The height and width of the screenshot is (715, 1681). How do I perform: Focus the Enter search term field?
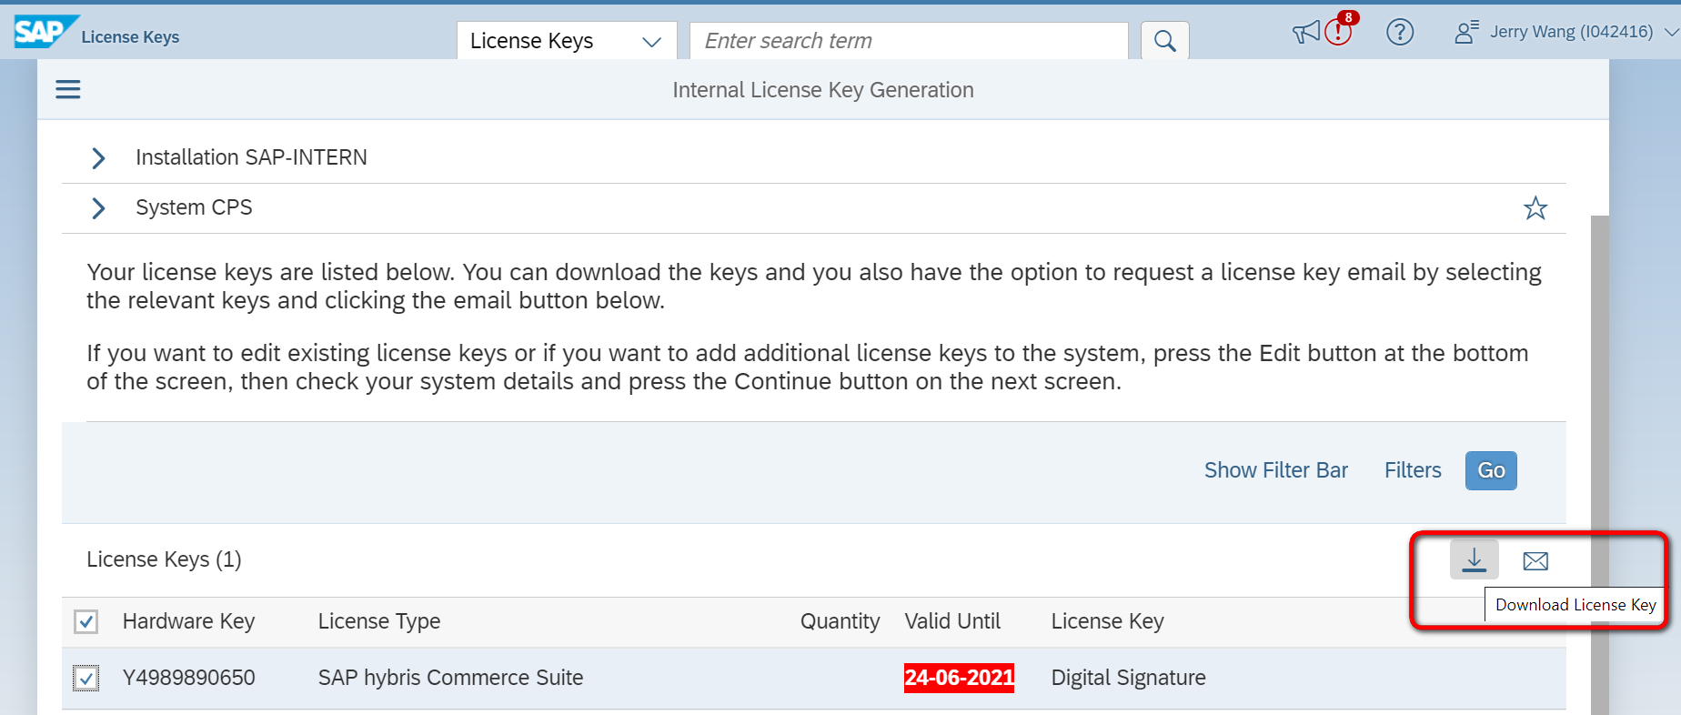910,41
